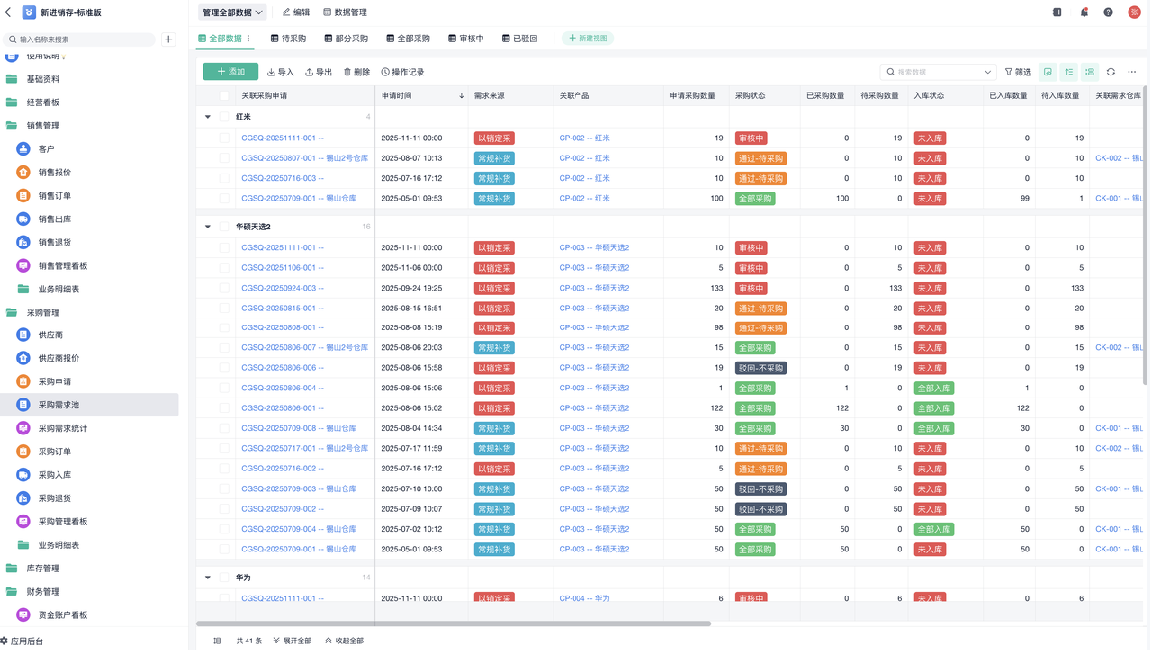Click the back arrow beside app title
The width and height of the screenshot is (1150, 650).
pos(9,12)
